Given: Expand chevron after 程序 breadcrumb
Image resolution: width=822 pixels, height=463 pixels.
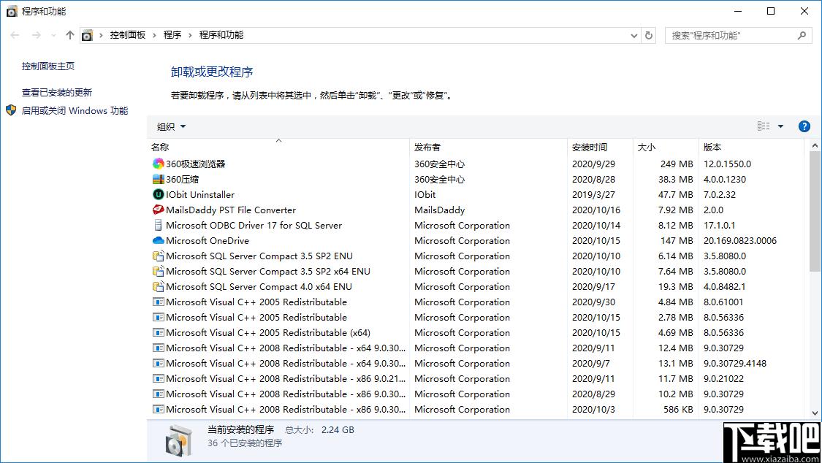Looking at the screenshot, I should point(190,35).
